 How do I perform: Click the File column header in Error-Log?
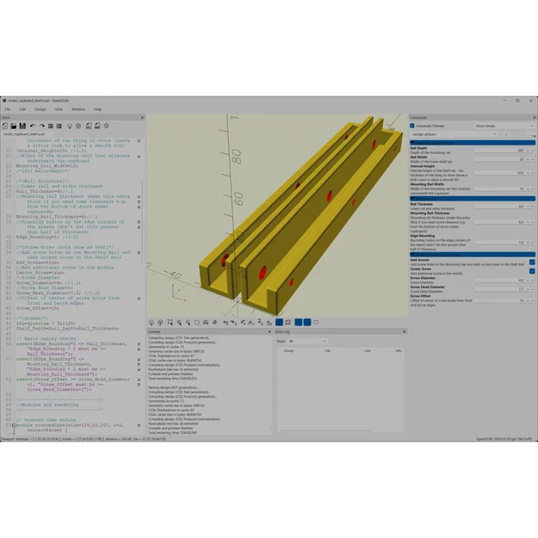328,350
